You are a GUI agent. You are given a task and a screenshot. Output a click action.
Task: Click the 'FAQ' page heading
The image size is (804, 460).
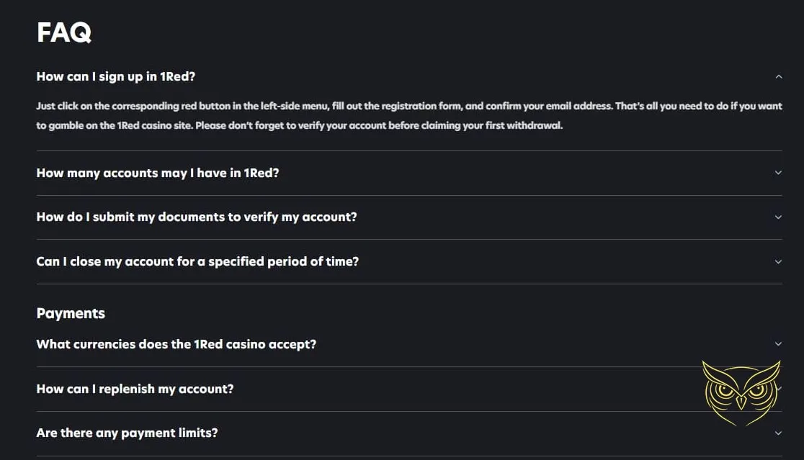pos(63,32)
